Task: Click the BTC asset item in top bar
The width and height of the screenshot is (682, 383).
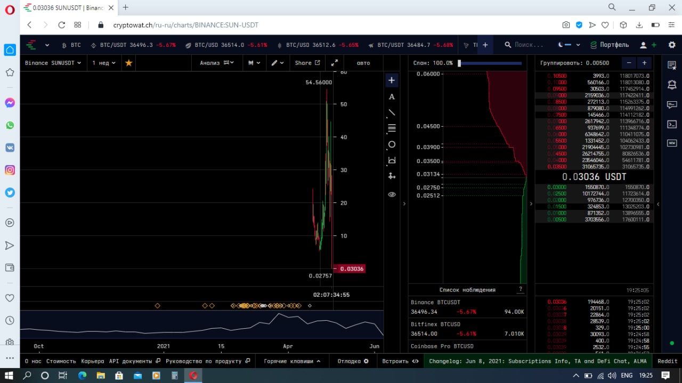Action: [x=71, y=45]
